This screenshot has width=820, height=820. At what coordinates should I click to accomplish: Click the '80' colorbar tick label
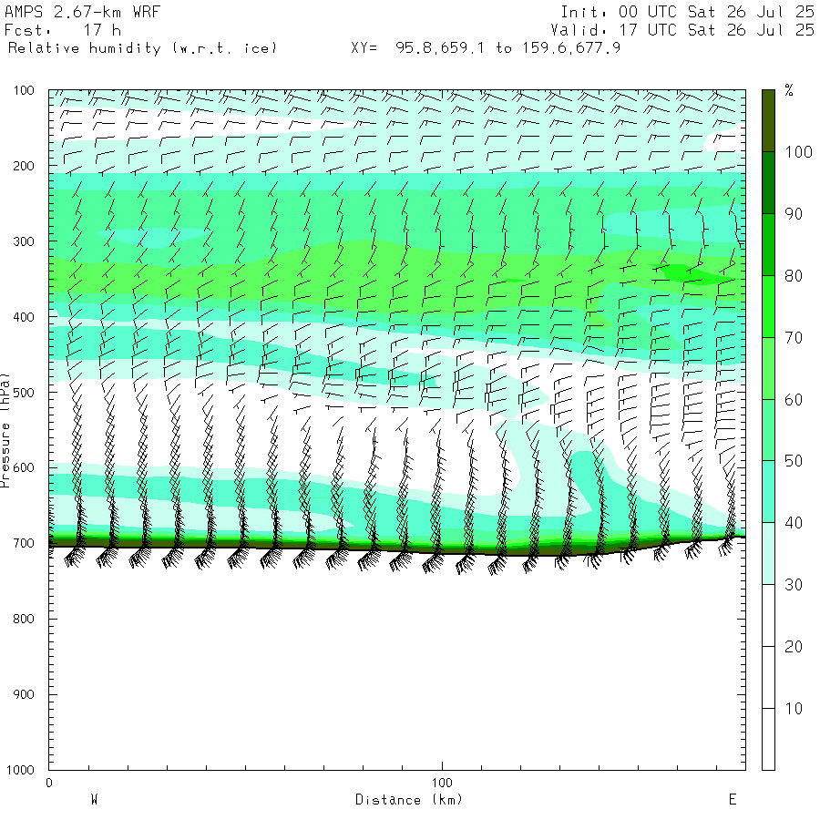(794, 275)
